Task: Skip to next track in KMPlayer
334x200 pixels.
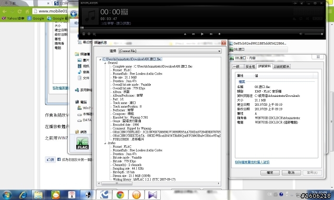Action: tap(211, 34)
